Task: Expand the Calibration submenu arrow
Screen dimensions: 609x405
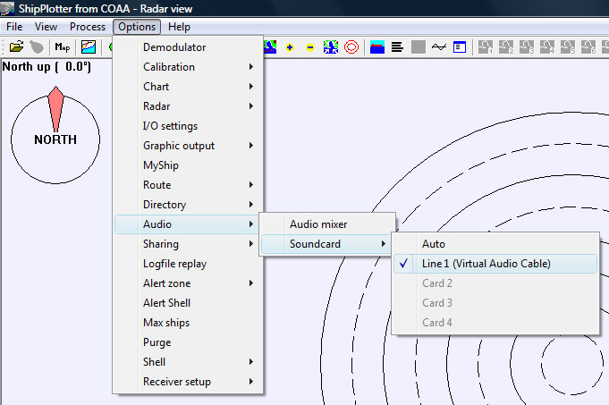Action: coord(251,67)
